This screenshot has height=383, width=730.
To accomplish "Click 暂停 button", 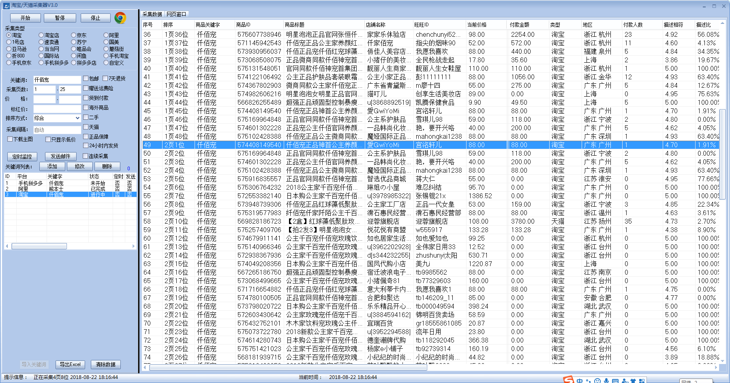I will pyautogui.click(x=60, y=18).
